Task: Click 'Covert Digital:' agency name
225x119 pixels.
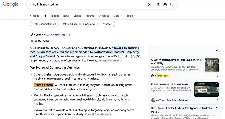Action: [x=43, y=74]
